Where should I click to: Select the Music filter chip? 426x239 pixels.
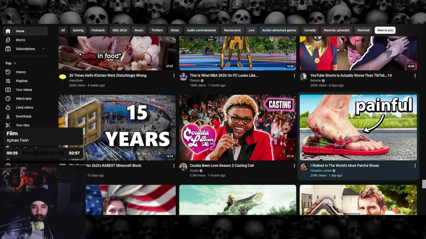pos(139,30)
